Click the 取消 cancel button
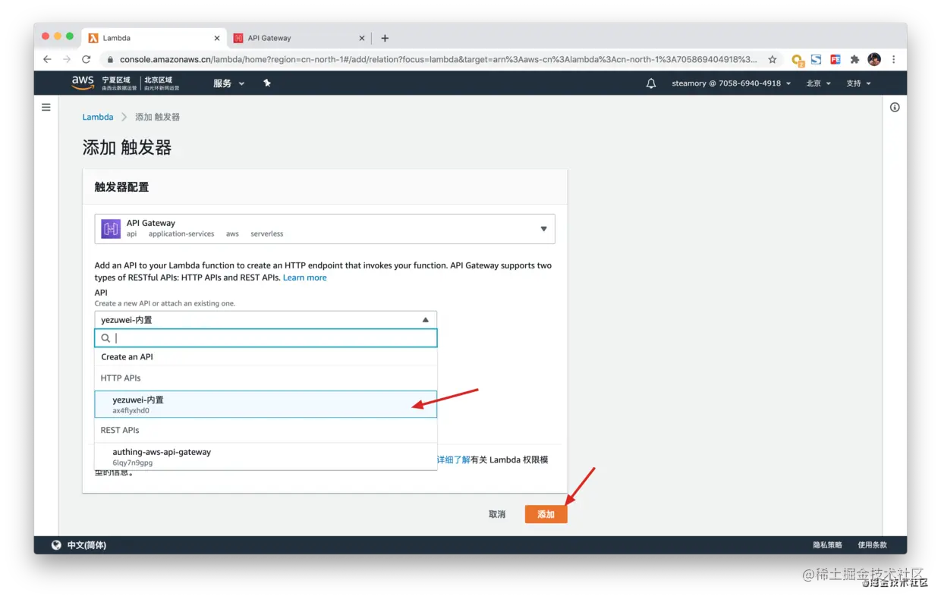 (x=497, y=514)
